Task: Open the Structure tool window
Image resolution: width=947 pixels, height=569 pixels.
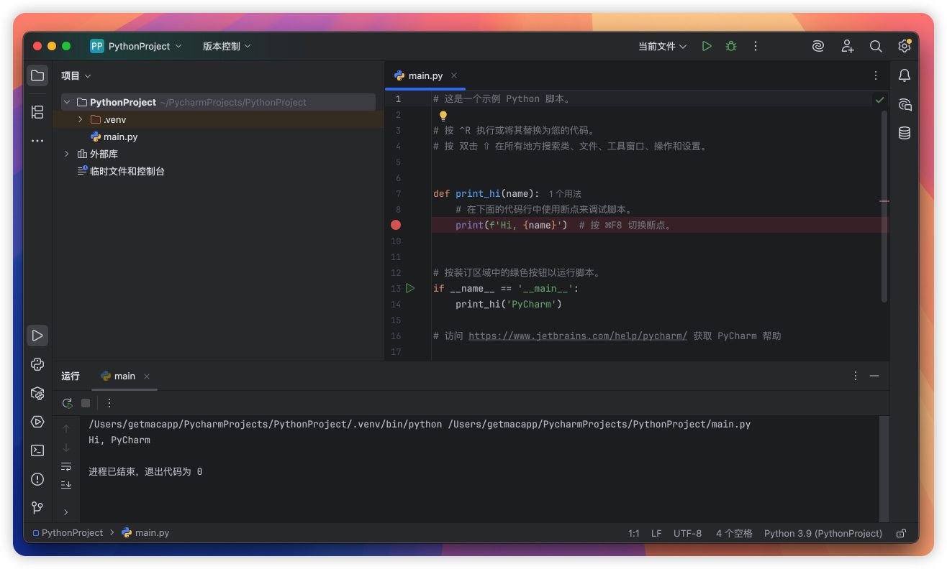Action: tap(37, 112)
